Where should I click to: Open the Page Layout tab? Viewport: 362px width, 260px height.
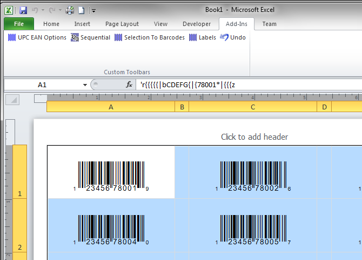point(122,24)
